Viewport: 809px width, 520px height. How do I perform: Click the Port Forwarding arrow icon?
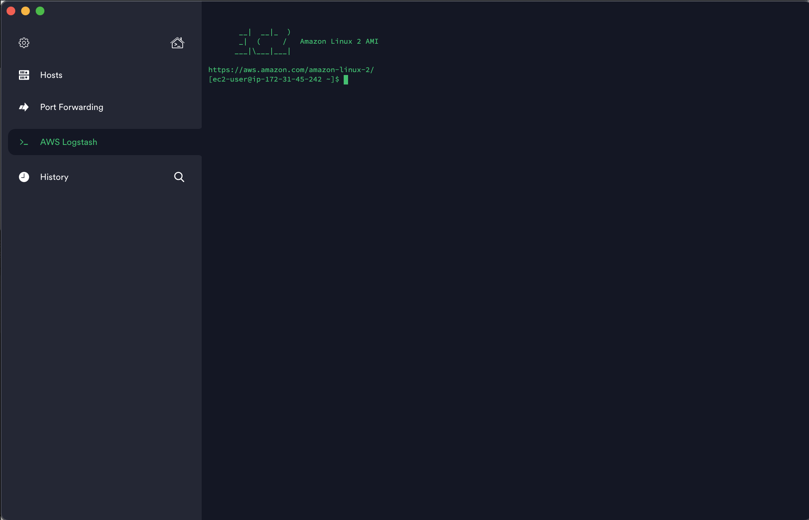pyautogui.click(x=24, y=107)
